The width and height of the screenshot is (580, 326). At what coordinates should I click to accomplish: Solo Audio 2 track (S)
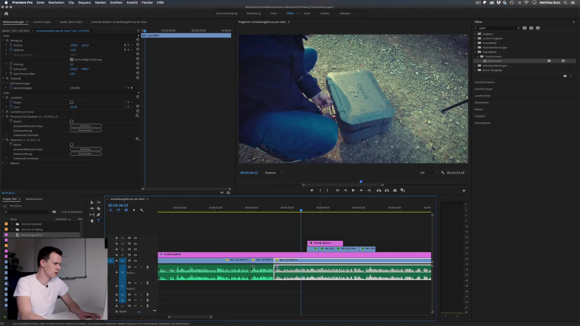pos(141,283)
